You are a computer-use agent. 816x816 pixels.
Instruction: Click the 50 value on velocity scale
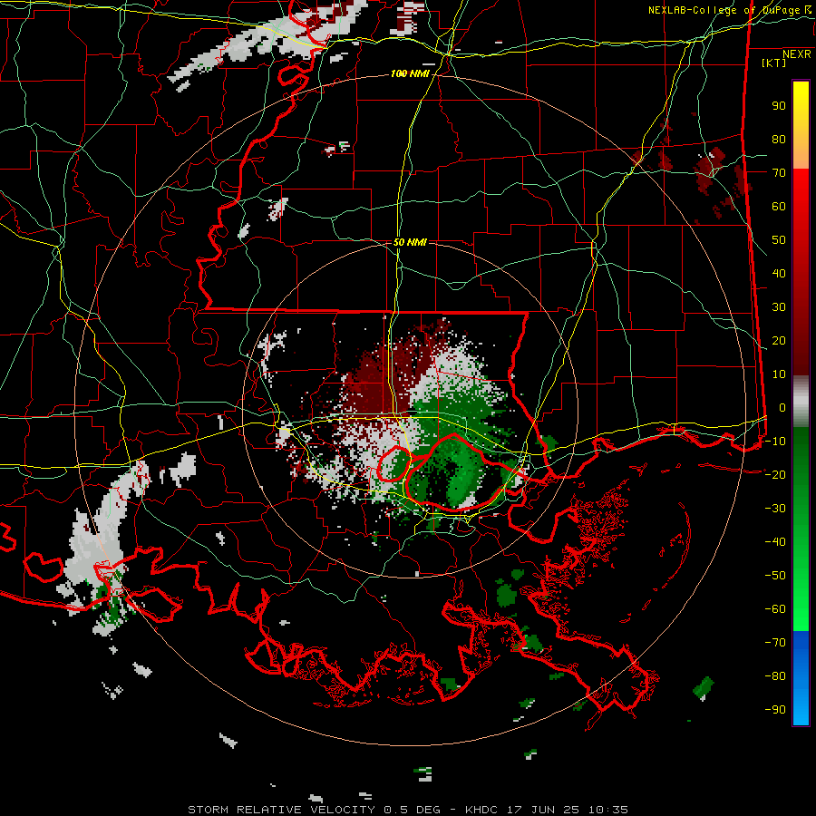point(779,240)
